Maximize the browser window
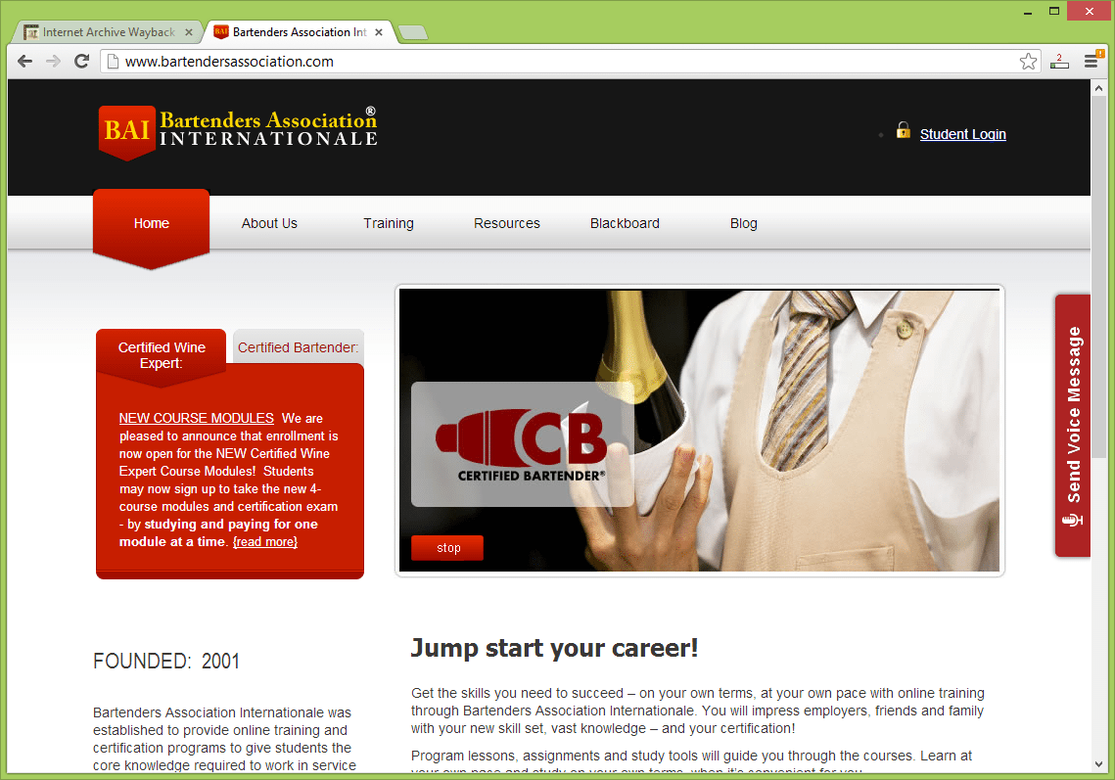This screenshot has width=1115, height=780. pyautogui.click(x=1054, y=12)
